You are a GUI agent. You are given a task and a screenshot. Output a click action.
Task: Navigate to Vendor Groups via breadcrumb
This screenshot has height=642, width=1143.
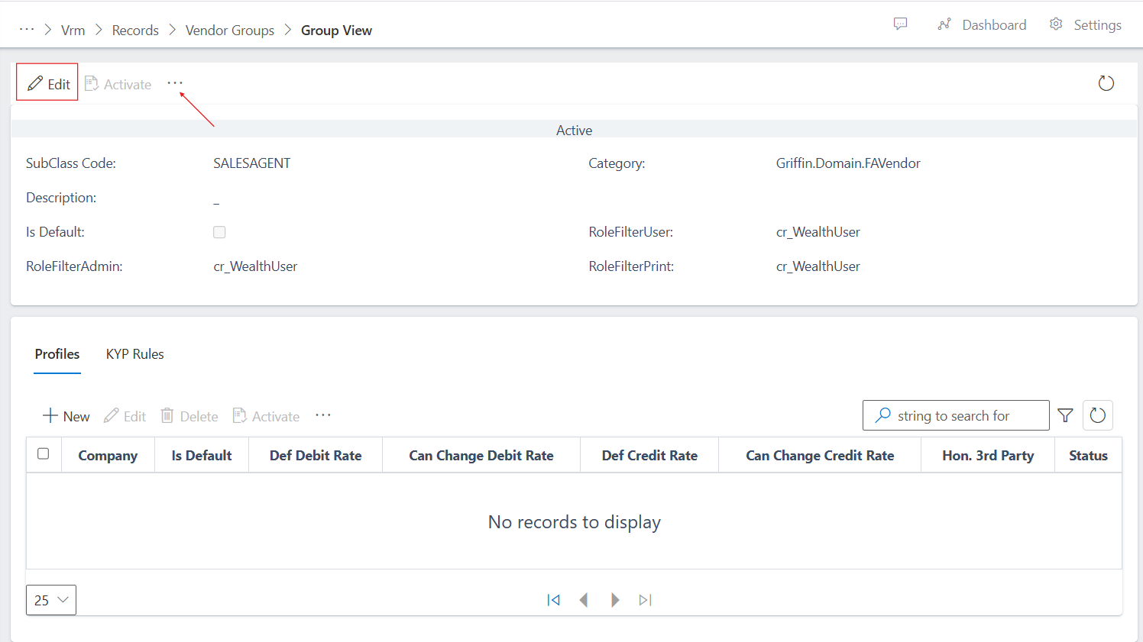tap(229, 30)
